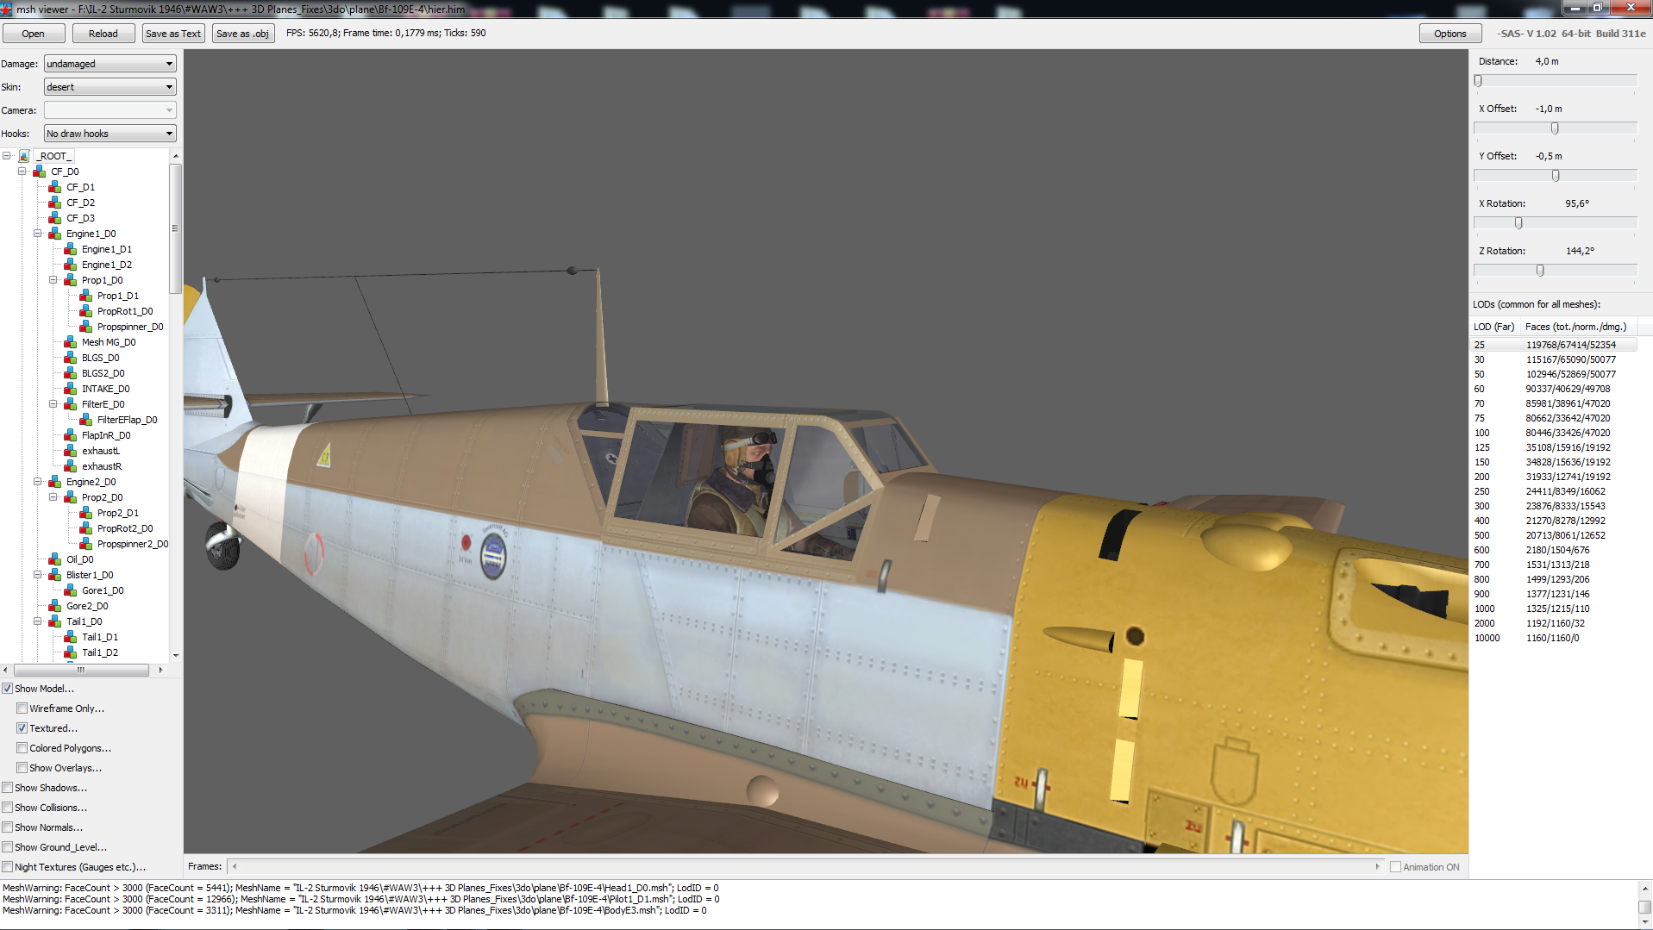1653x930 pixels.
Task: Click the PropRot1_D0 mesh icon
Action: coord(85,311)
